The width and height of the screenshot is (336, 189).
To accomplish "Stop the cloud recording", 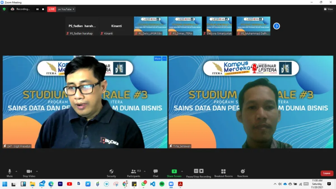I will pos(43,9).
